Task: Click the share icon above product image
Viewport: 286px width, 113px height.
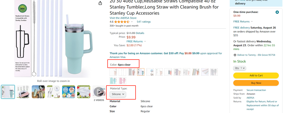Action: click(x=100, y=3)
